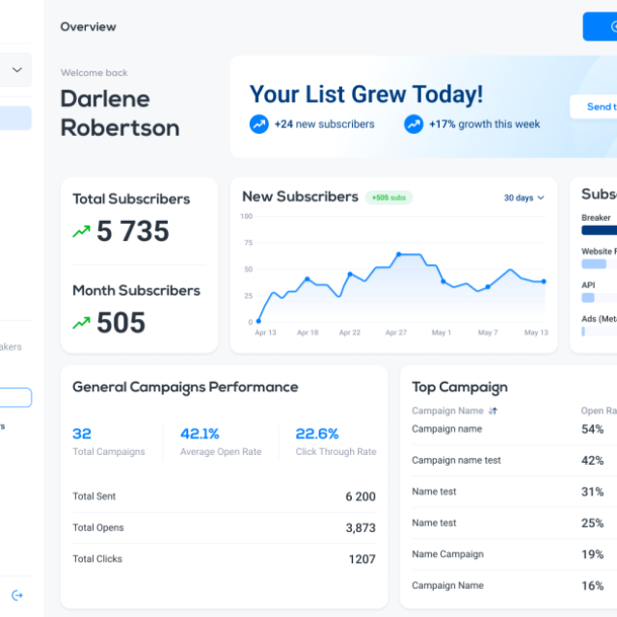This screenshot has width=617, height=617.
Task: Open the 30 days period dropdown
Action: 523,198
